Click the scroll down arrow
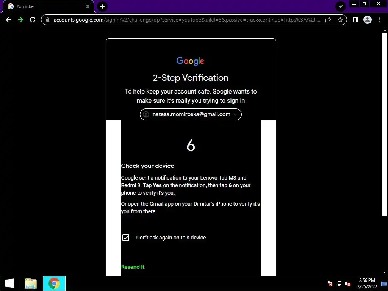The image size is (388, 291). click(385, 272)
